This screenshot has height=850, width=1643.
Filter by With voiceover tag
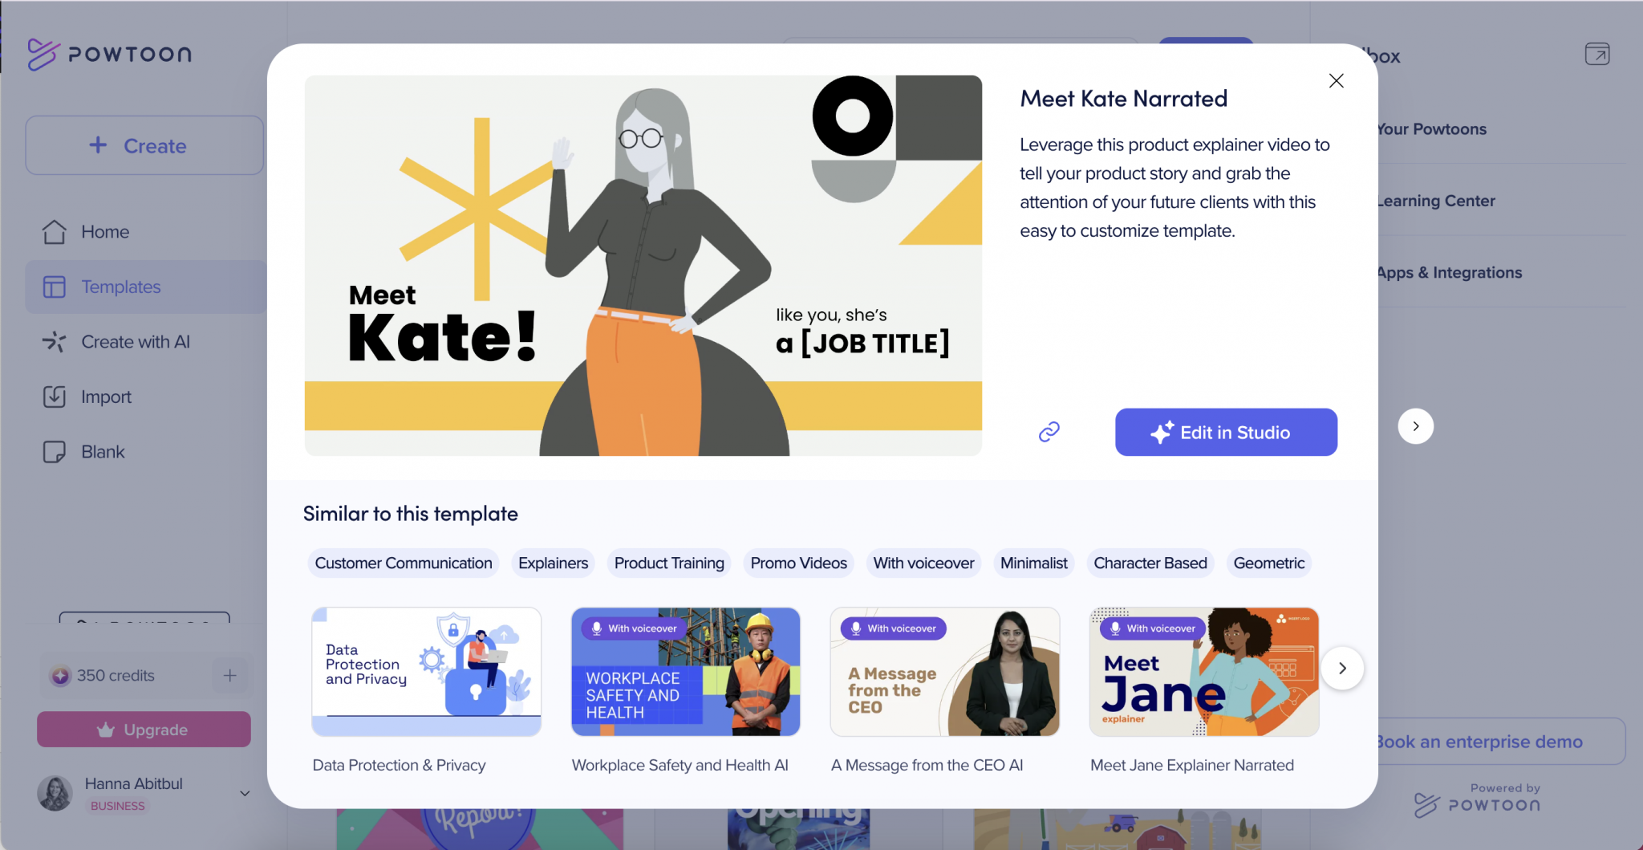point(923,563)
